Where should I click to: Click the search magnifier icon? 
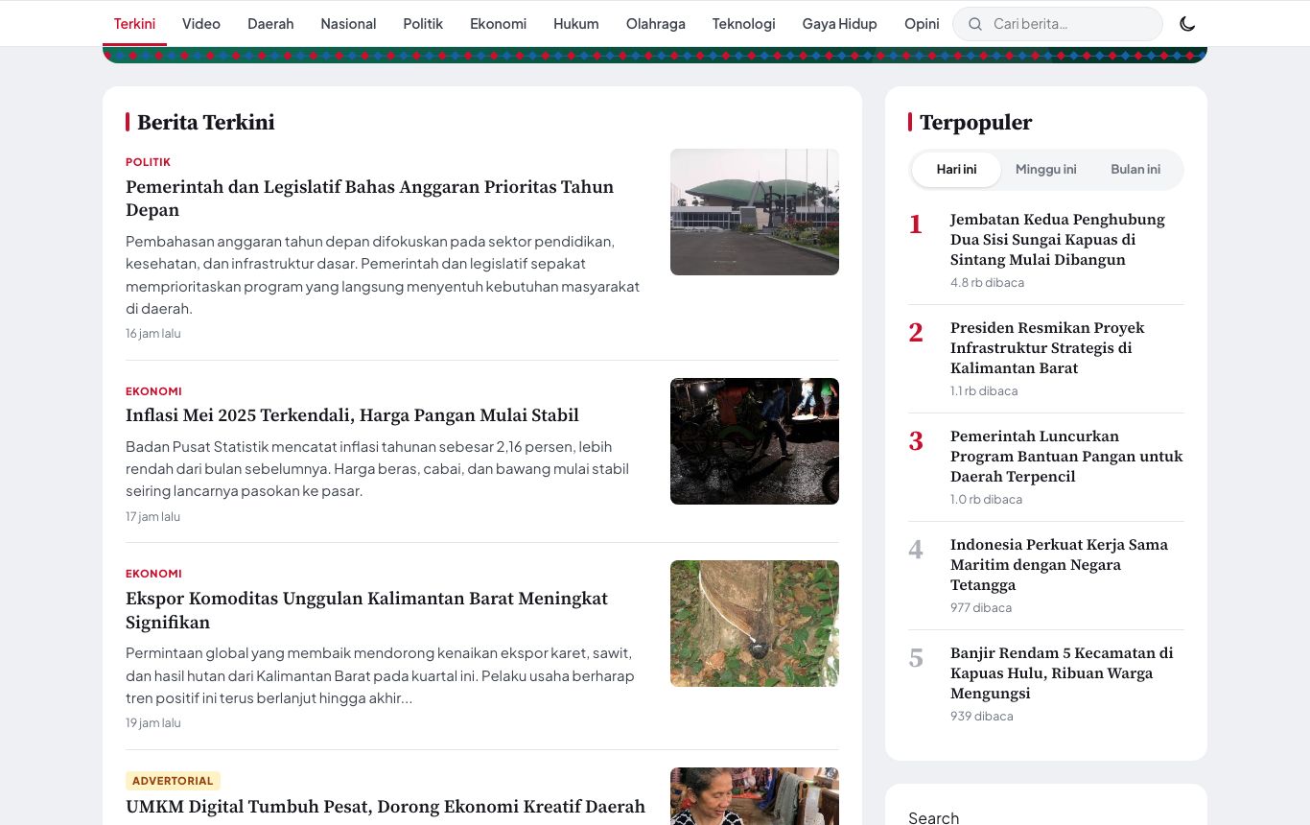pyautogui.click(x=975, y=24)
